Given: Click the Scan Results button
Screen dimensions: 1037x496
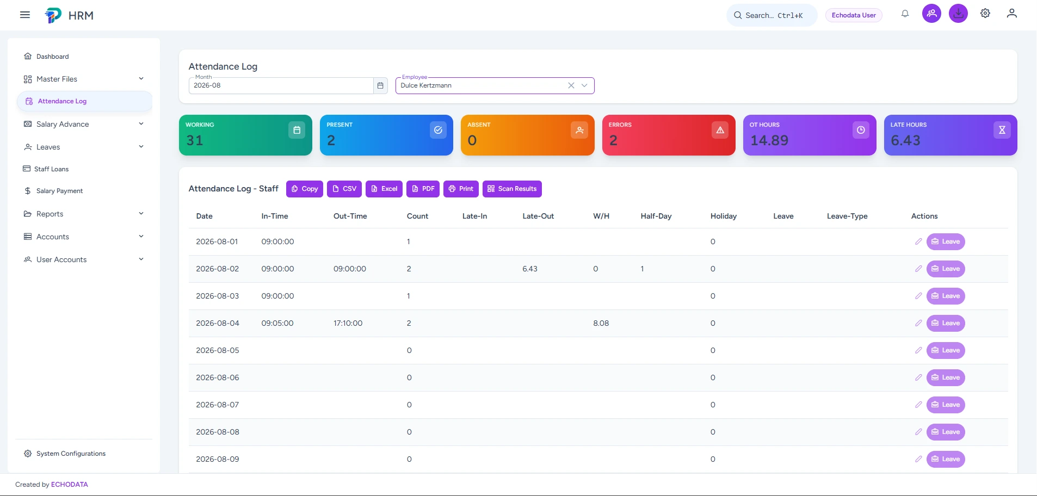Looking at the screenshot, I should [512, 189].
